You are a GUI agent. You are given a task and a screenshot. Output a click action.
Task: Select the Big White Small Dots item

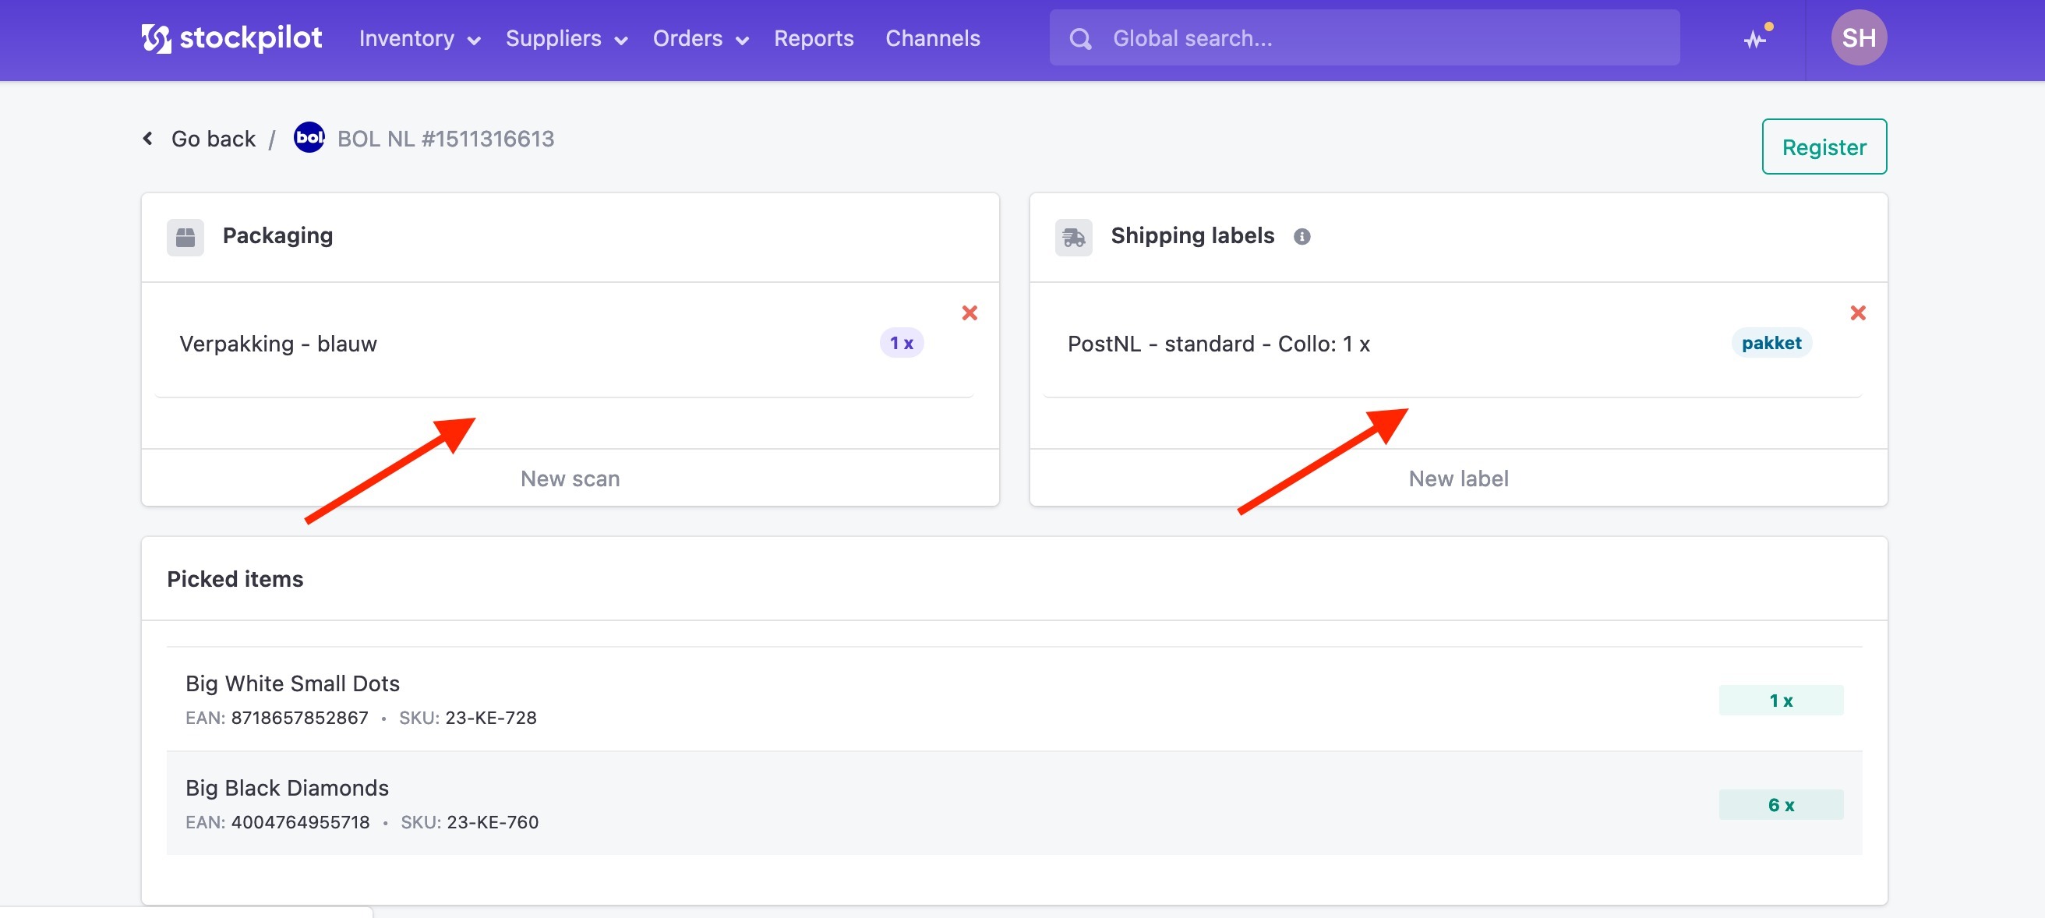click(1015, 699)
